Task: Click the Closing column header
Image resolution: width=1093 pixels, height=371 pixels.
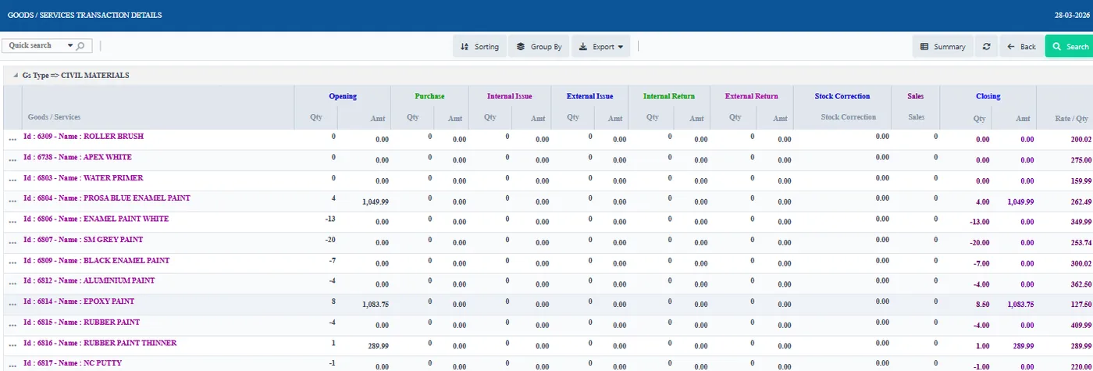Action: pyautogui.click(x=988, y=97)
